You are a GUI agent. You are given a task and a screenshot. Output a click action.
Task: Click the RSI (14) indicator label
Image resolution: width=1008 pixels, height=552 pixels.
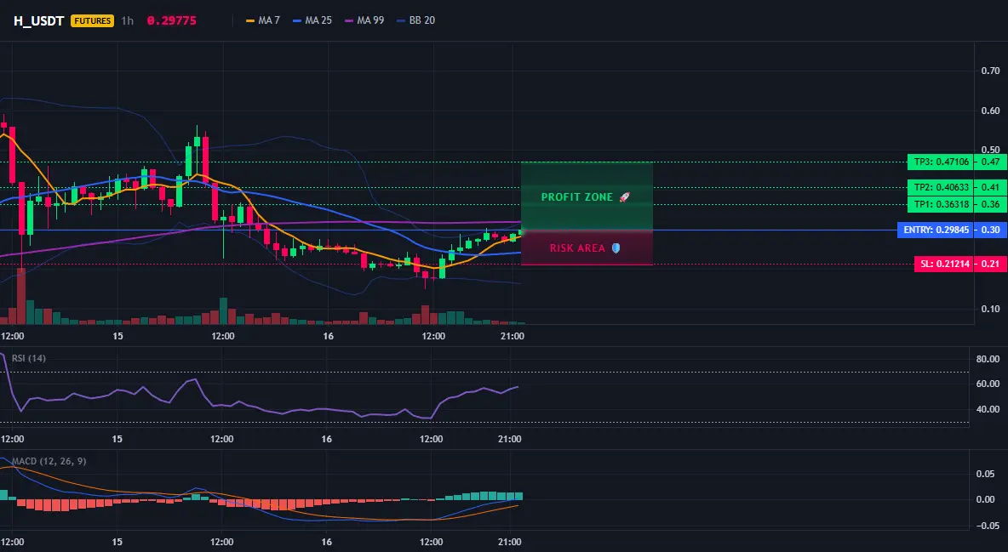point(29,358)
